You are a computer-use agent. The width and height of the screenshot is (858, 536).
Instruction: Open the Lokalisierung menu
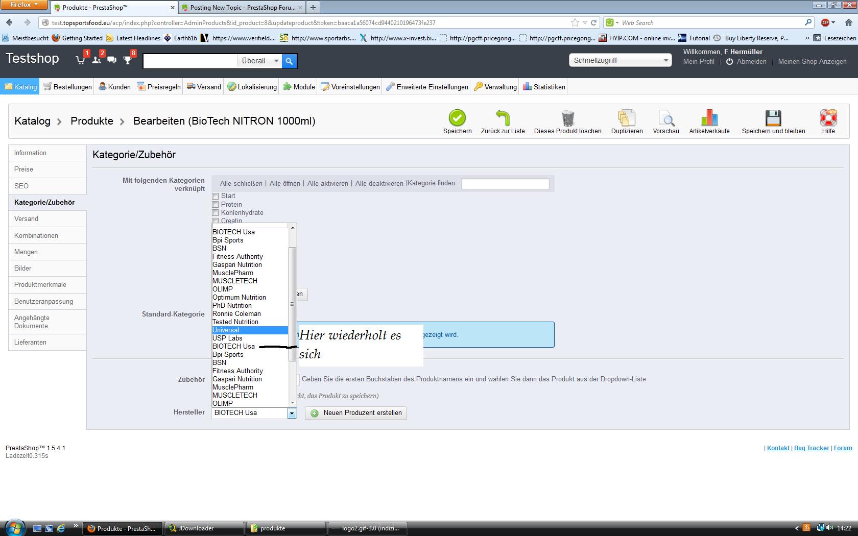click(x=252, y=87)
